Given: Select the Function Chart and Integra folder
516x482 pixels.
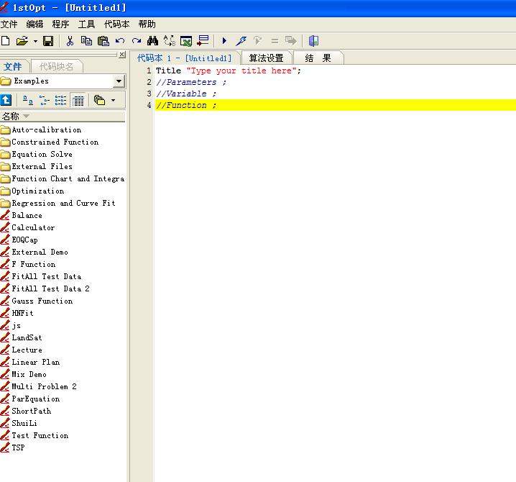Looking at the screenshot, I should (x=63, y=178).
